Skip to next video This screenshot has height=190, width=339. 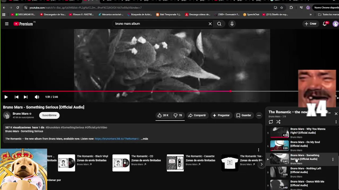click(25, 97)
